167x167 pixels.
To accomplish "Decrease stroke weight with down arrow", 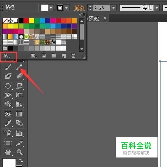I will [90, 10].
